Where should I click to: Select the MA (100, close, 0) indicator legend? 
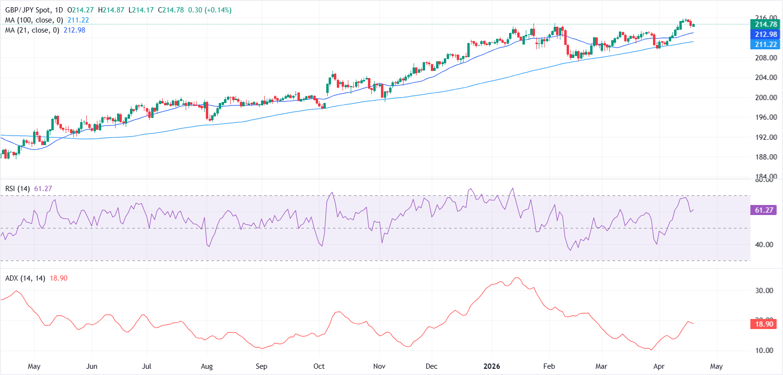[34, 20]
